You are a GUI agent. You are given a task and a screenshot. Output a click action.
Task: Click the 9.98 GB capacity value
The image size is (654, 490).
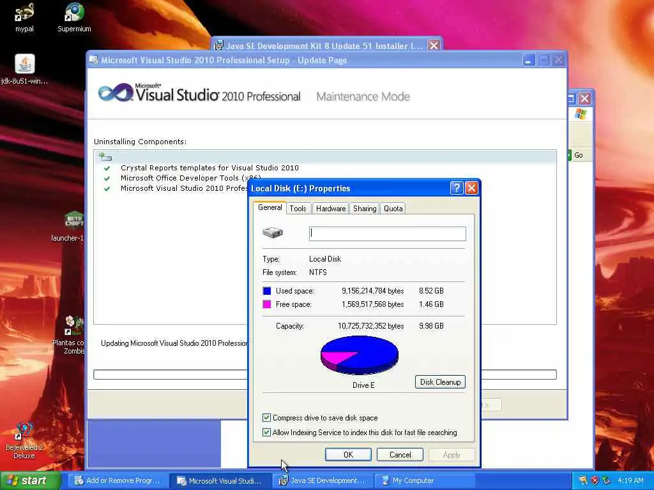[x=431, y=326]
